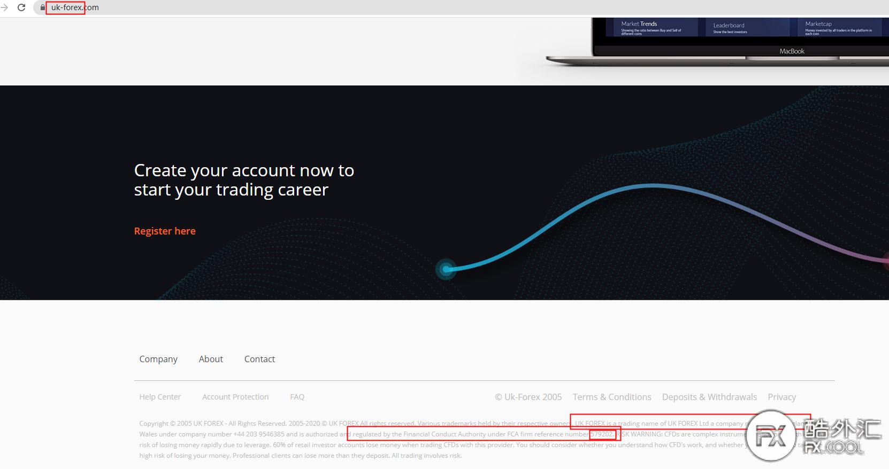Open the Register here link
This screenshot has width=889, height=469.
[x=165, y=231]
